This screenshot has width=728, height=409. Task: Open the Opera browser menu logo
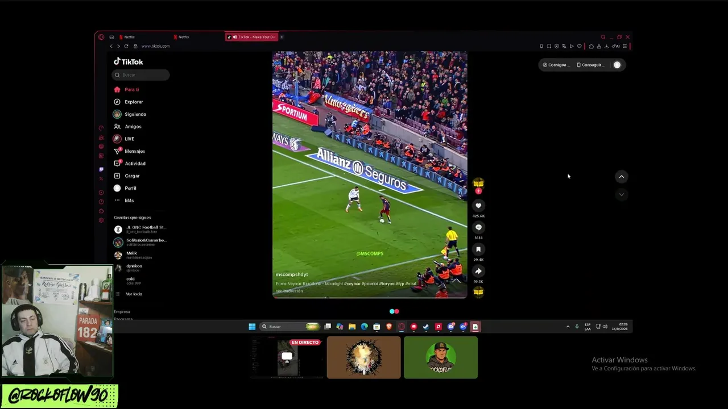click(101, 37)
